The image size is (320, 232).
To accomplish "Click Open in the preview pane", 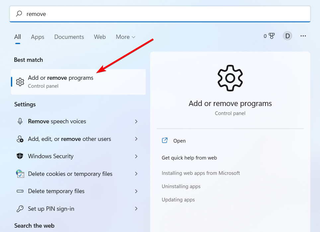I will click(179, 141).
